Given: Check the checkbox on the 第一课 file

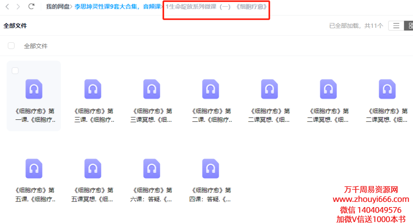Looking at the screenshot, I should pos(15,71).
